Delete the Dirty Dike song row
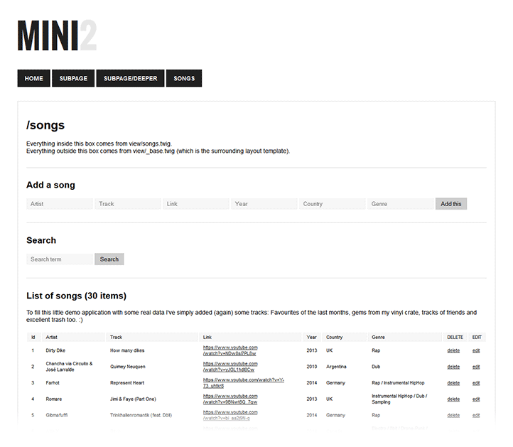 pyautogui.click(x=453, y=350)
